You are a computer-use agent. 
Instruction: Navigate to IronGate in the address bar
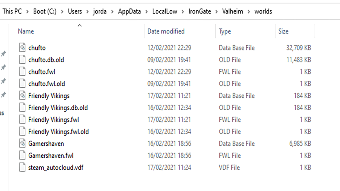coord(199,11)
